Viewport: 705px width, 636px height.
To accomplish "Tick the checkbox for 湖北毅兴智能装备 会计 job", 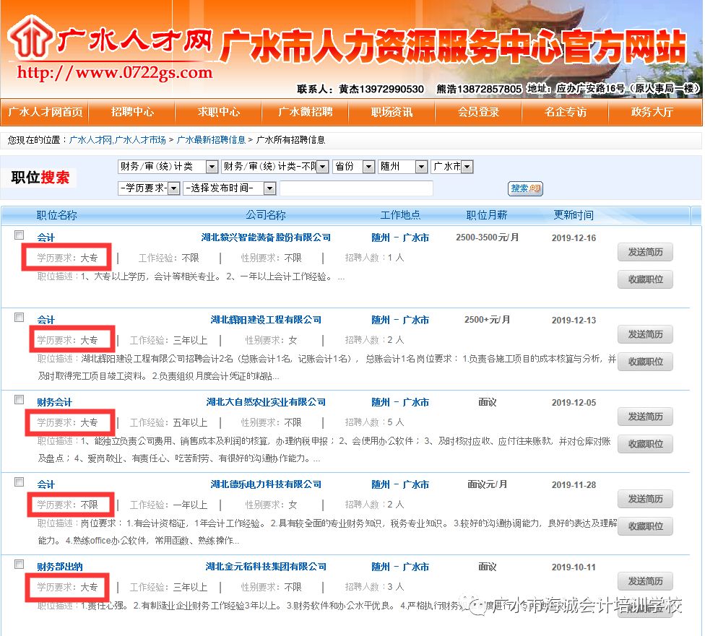I will 20,235.
